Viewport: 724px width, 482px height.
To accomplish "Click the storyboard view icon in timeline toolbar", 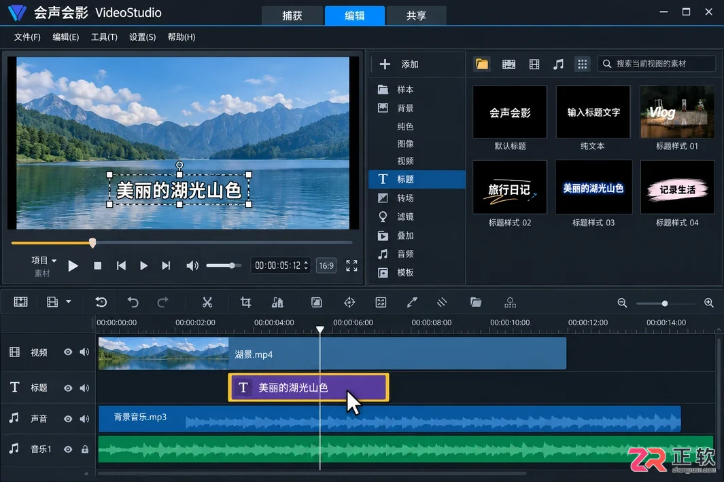I will pos(21,302).
